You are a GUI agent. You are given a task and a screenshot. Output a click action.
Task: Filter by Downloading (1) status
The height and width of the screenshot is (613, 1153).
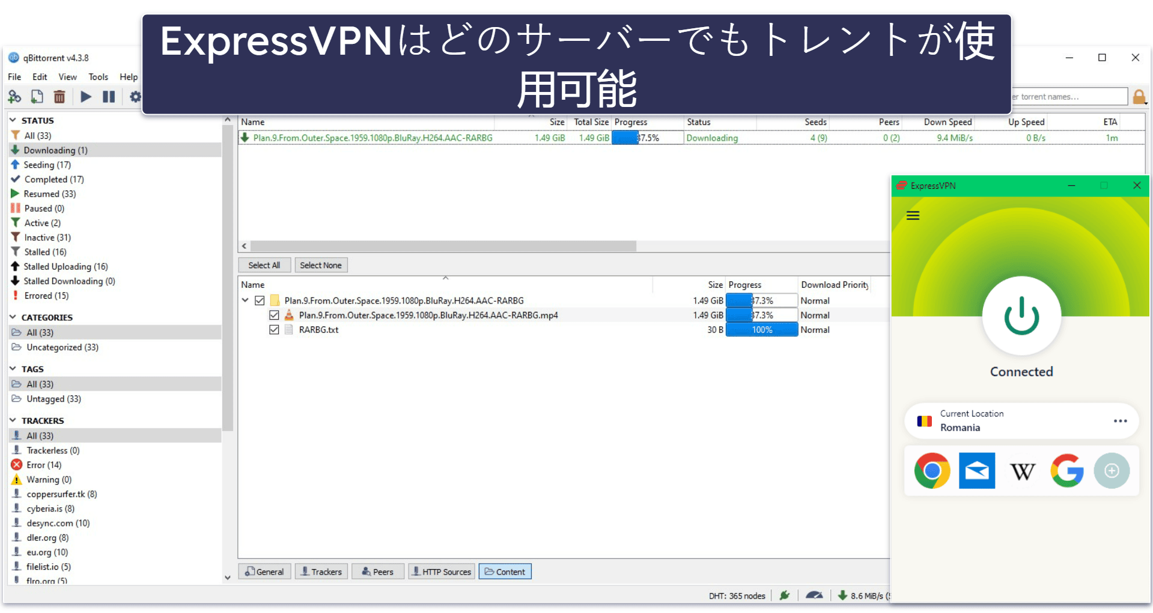pos(115,150)
